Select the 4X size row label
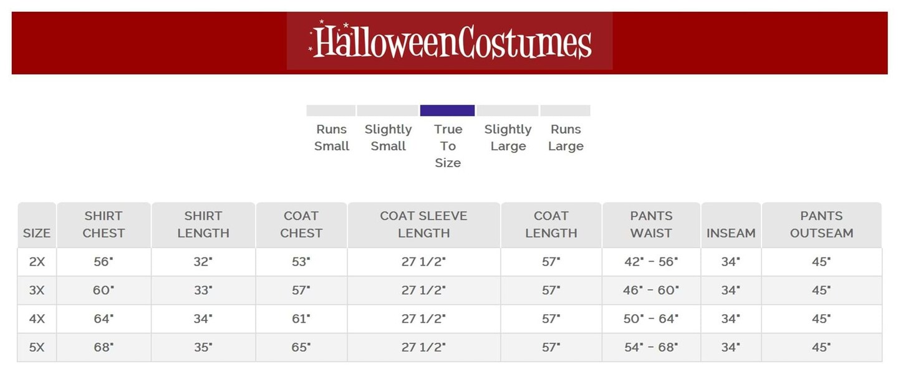Image resolution: width=898 pixels, height=379 pixels. [x=37, y=319]
